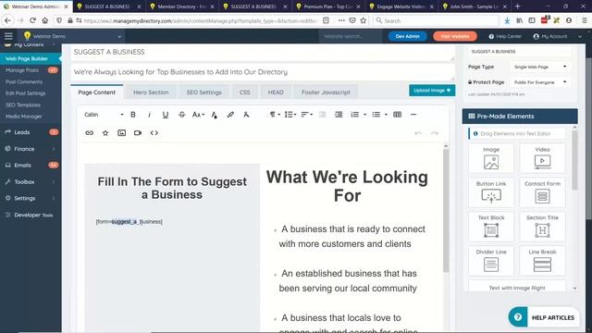Insert a table
This screenshot has height=333, width=592.
(397, 115)
